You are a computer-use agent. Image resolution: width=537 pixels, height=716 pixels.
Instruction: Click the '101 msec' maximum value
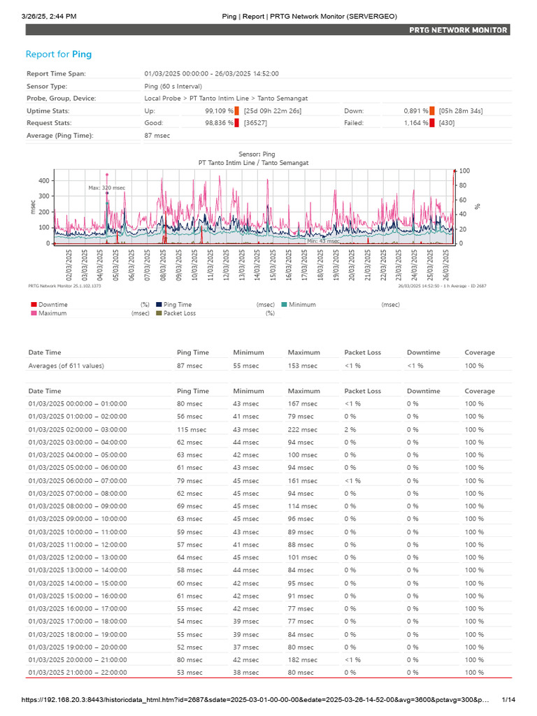tap(302, 557)
